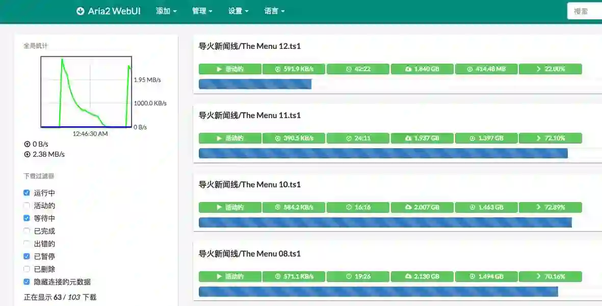
Task: Click the progress bar of The Menu 11.ts1
Action: click(x=401, y=153)
